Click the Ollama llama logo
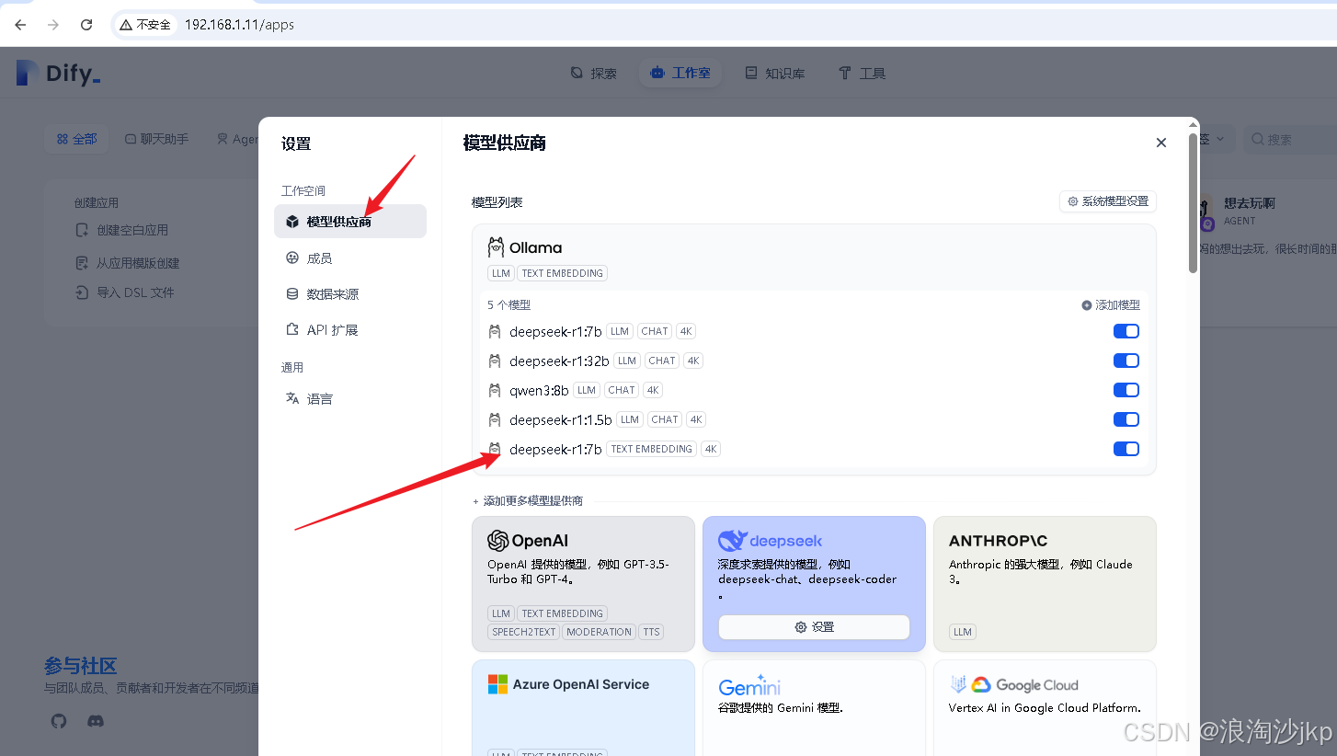The image size is (1337, 756). 496,247
